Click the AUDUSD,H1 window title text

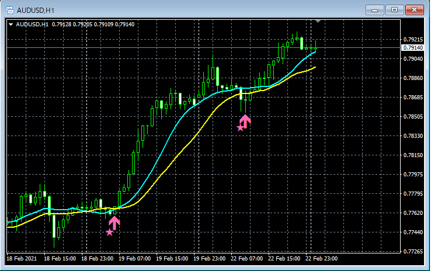point(36,11)
